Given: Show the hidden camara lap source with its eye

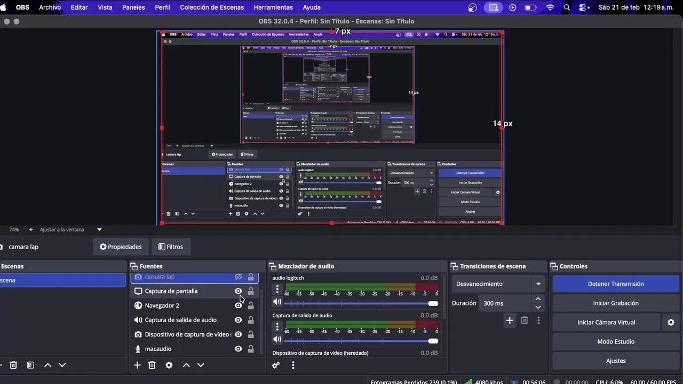Looking at the screenshot, I should (x=239, y=277).
